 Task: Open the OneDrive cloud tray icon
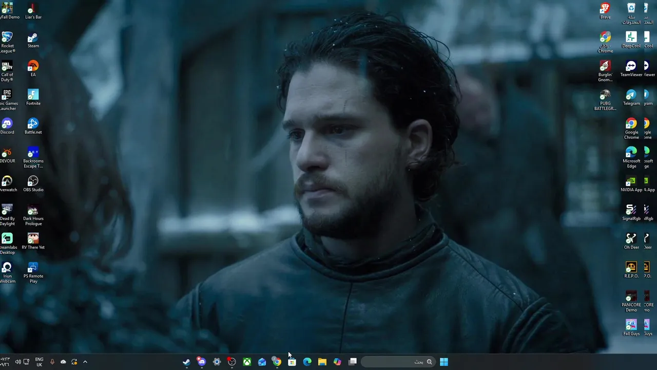point(63,362)
